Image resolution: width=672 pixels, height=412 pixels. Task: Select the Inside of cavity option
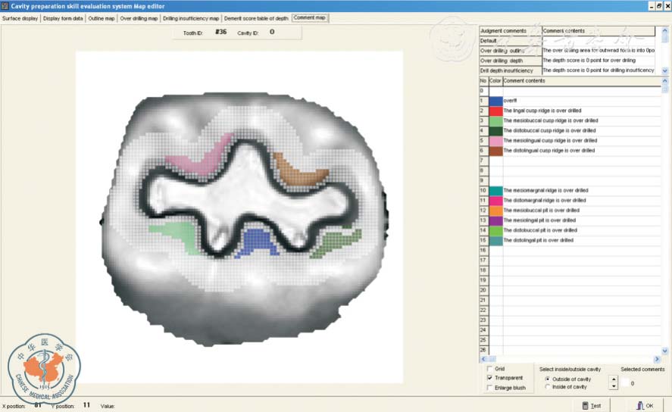tap(548, 387)
